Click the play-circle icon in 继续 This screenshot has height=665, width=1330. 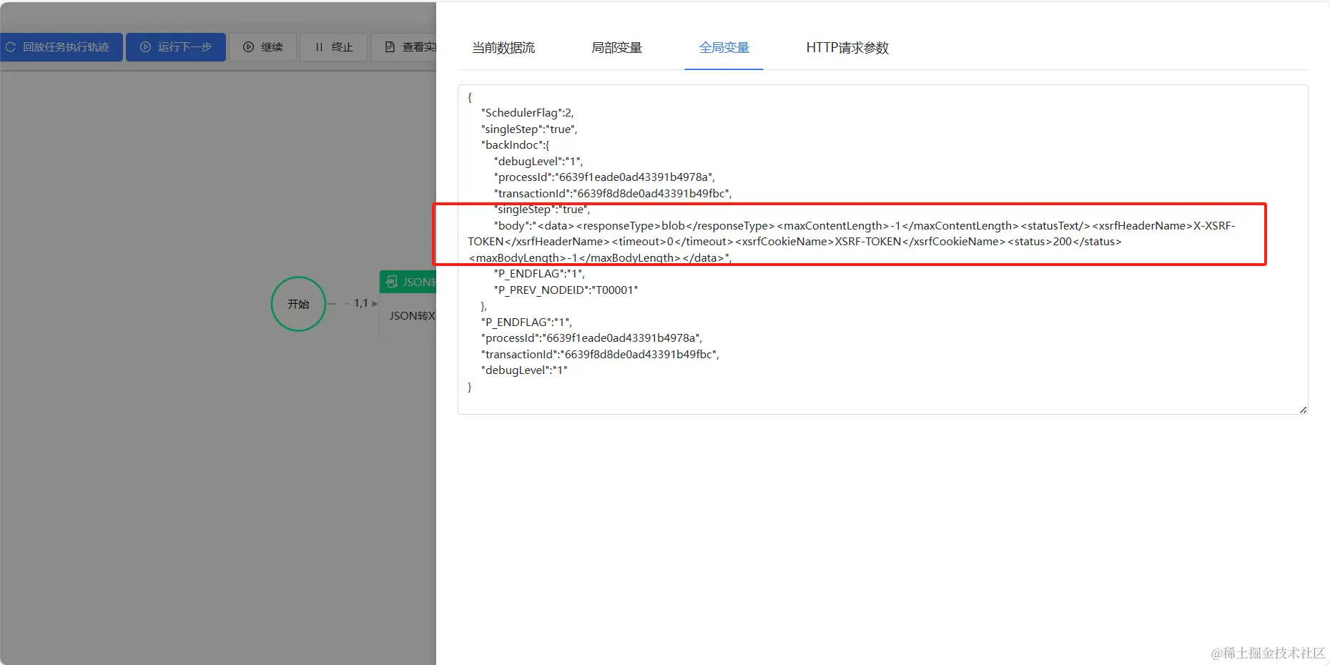249,47
